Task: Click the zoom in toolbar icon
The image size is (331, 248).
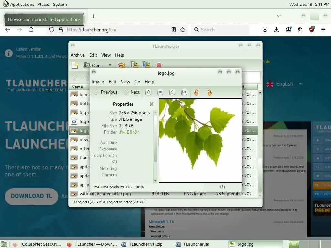Action: point(148,92)
